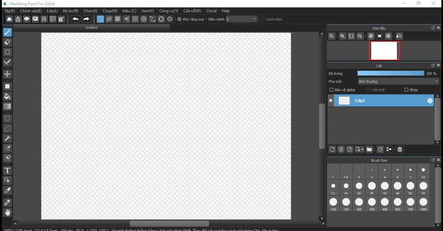Enable crisscross snap grid
Viewport: 443px width, 231px height.
pyautogui.click(x=118, y=19)
